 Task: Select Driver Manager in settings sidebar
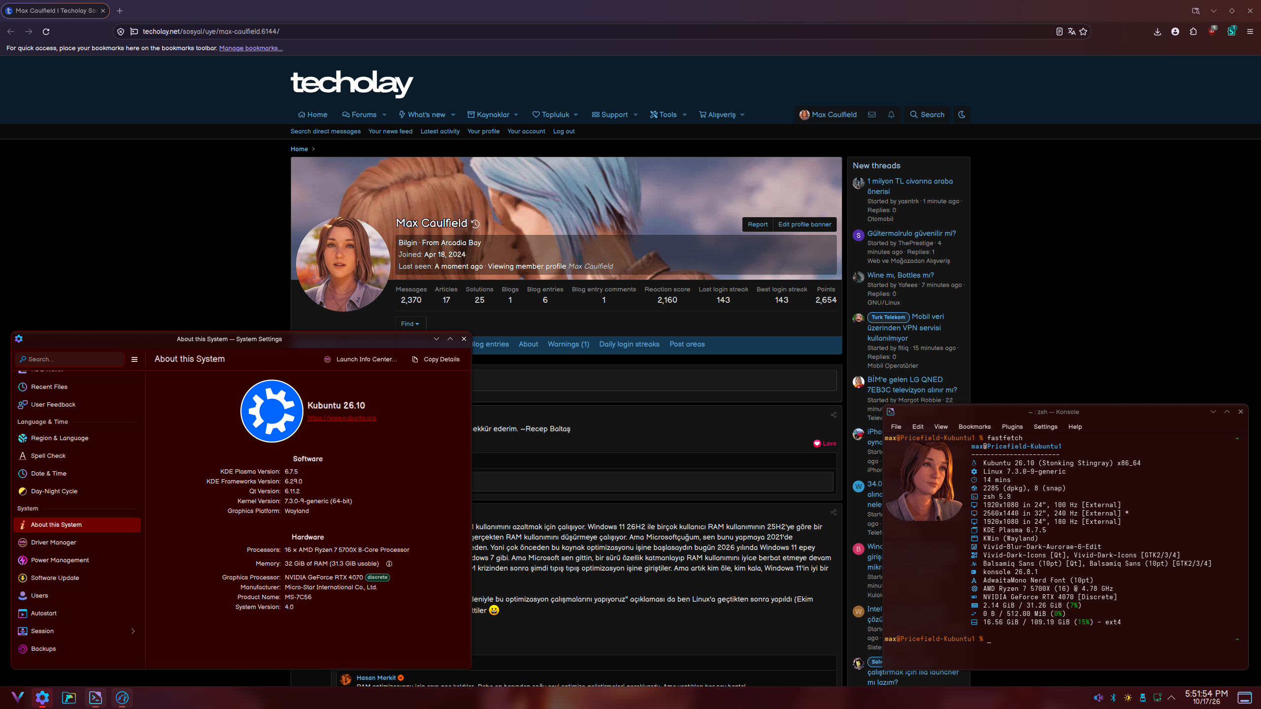tap(77, 543)
